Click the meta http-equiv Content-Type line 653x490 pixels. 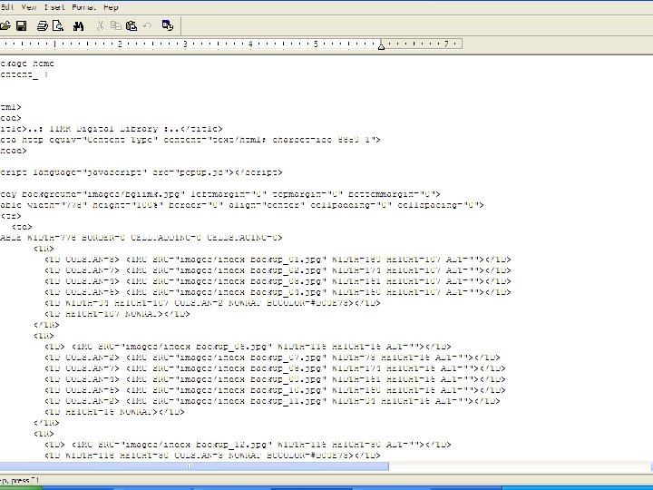[x=190, y=140]
